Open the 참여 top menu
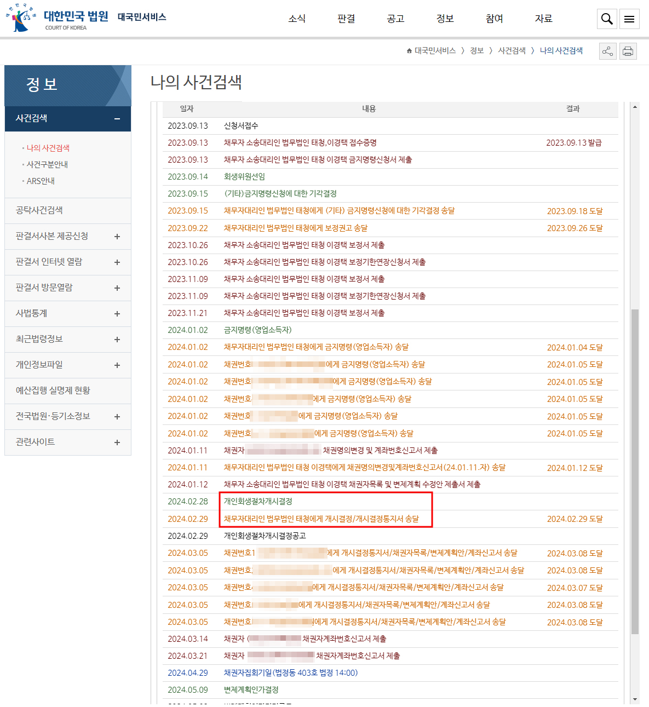The image size is (649, 707). [494, 19]
